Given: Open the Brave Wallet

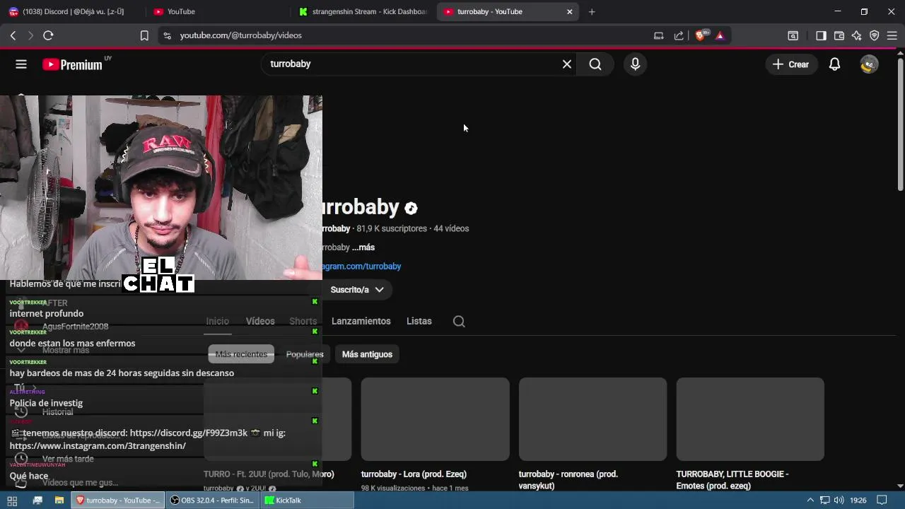Looking at the screenshot, I should (839, 35).
